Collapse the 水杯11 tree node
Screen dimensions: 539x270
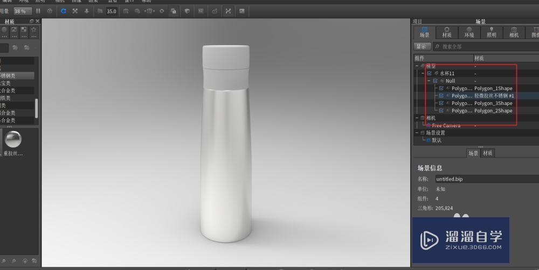423,74
